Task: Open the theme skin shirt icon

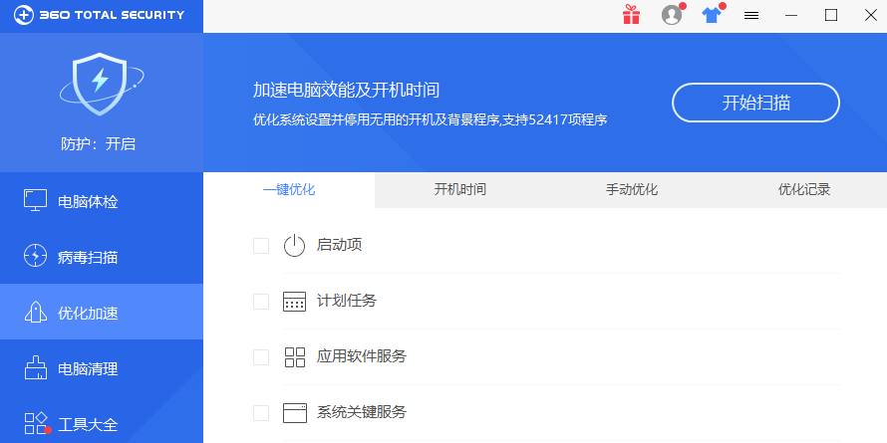Action: [711, 15]
